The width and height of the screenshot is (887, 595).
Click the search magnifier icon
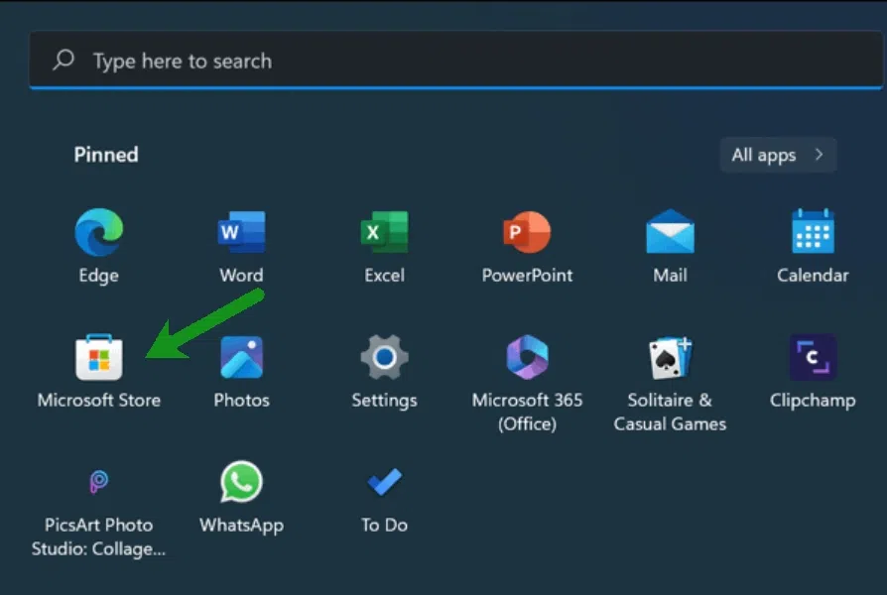click(x=63, y=59)
